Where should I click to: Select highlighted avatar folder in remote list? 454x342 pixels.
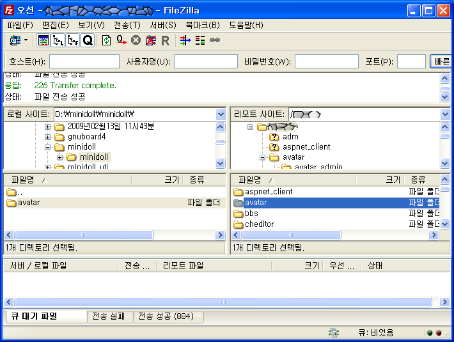[336, 203]
